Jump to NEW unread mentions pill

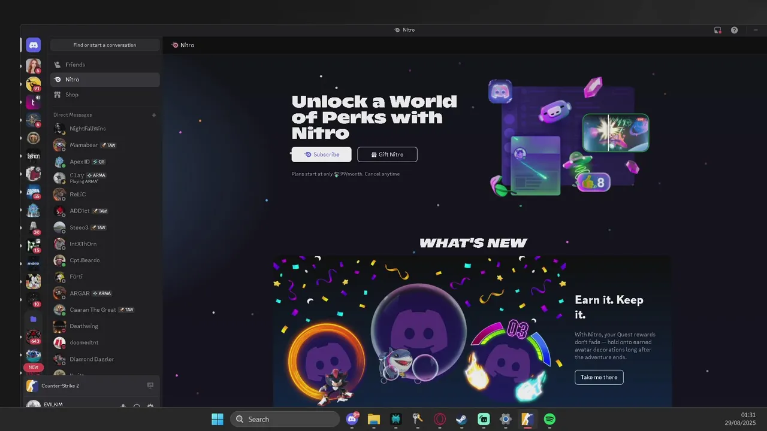(34, 367)
